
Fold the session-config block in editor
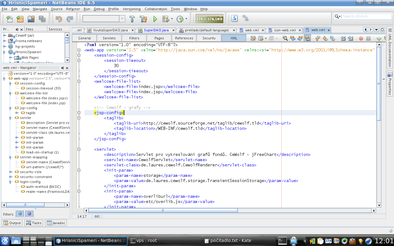tap(79, 55)
